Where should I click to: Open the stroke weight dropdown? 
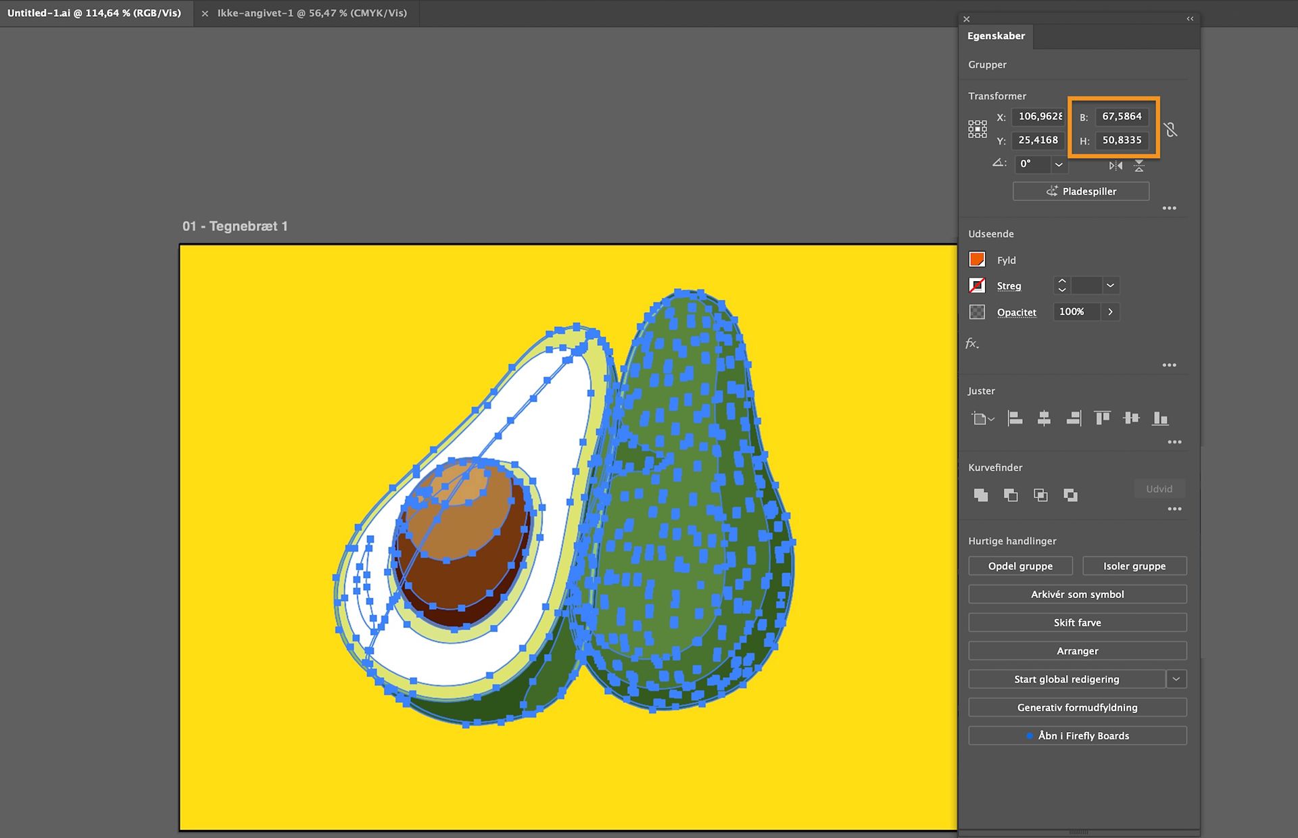pyautogui.click(x=1110, y=285)
